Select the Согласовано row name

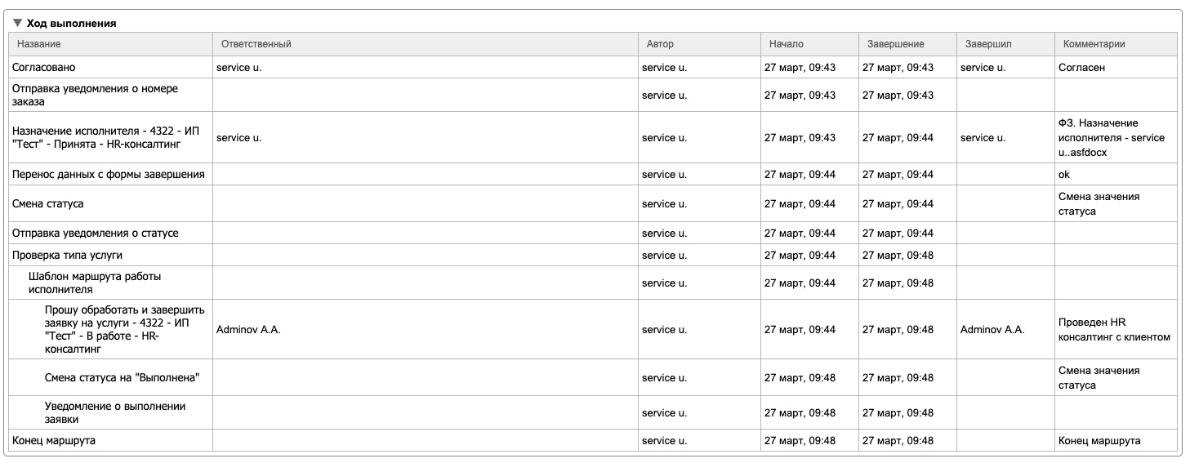[x=44, y=68]
